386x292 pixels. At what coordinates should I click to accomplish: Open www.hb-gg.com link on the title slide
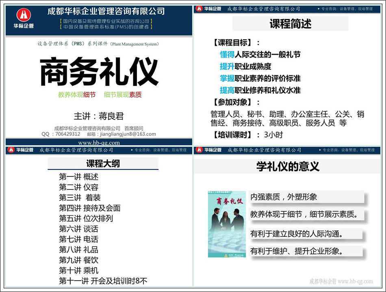point(99,143)
